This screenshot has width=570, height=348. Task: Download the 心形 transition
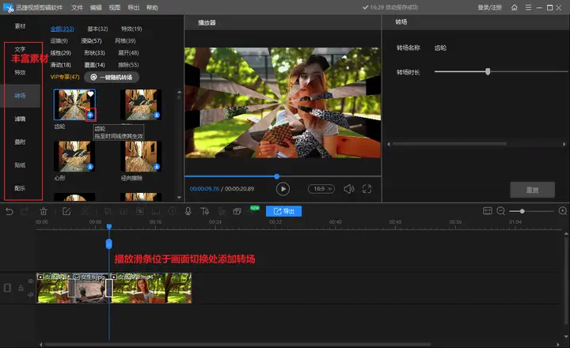click(89, 167)
